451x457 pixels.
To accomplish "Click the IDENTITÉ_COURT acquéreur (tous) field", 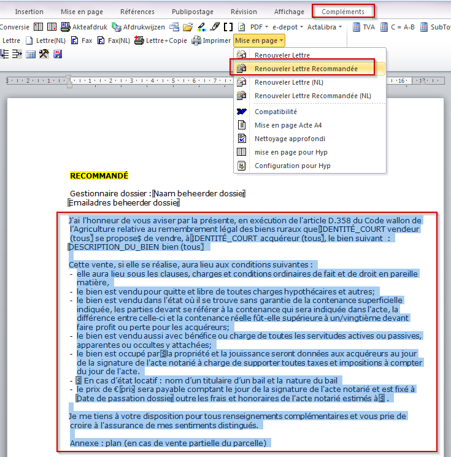I will pos(257,238).
